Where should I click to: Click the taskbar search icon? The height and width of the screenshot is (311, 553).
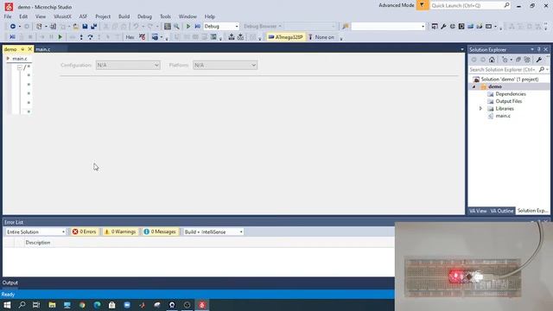pos(22,305)
